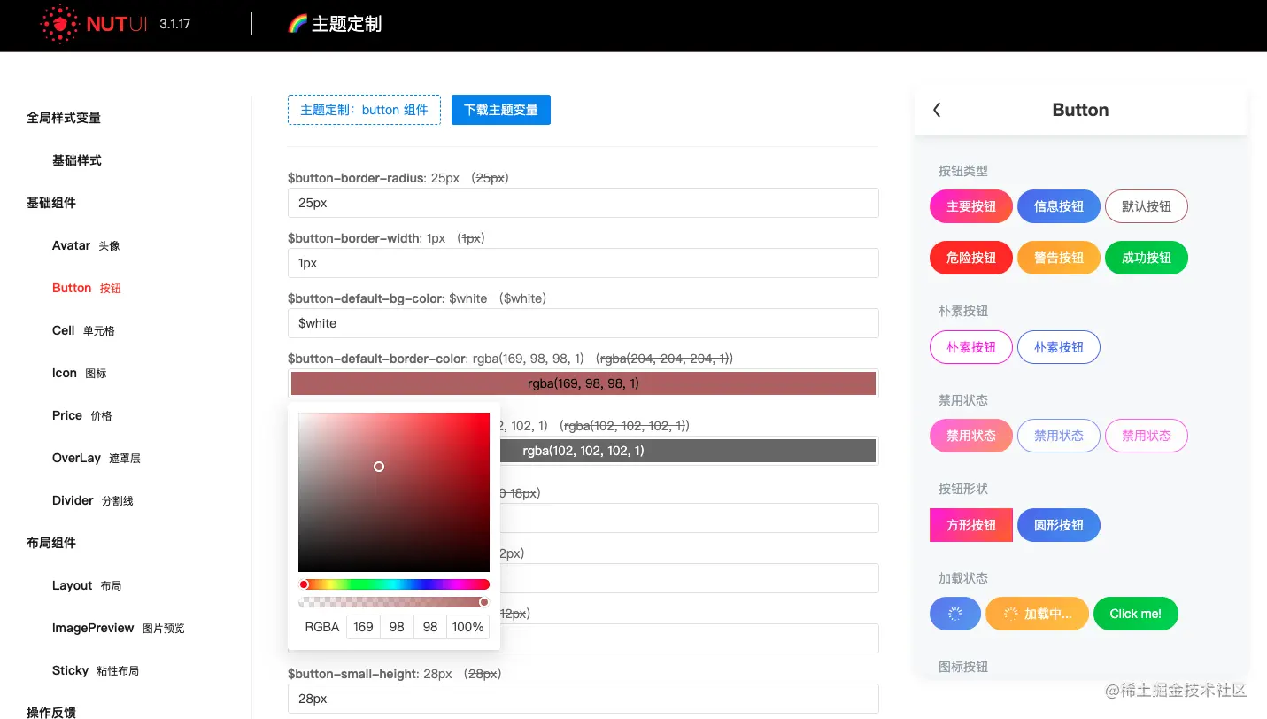
Task: Click the hue slider in the color picker
Action: (x=394, y=584)
